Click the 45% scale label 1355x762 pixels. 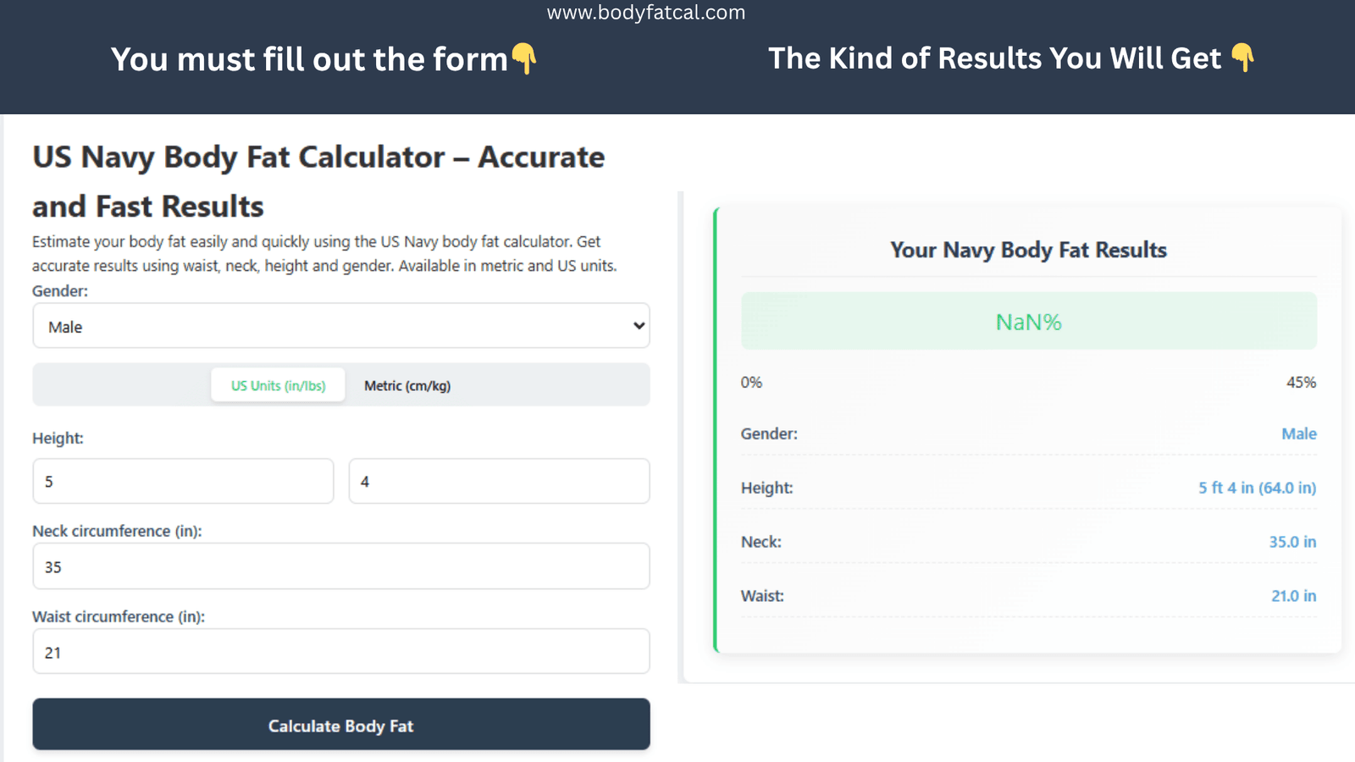(x=1302, y=382)
